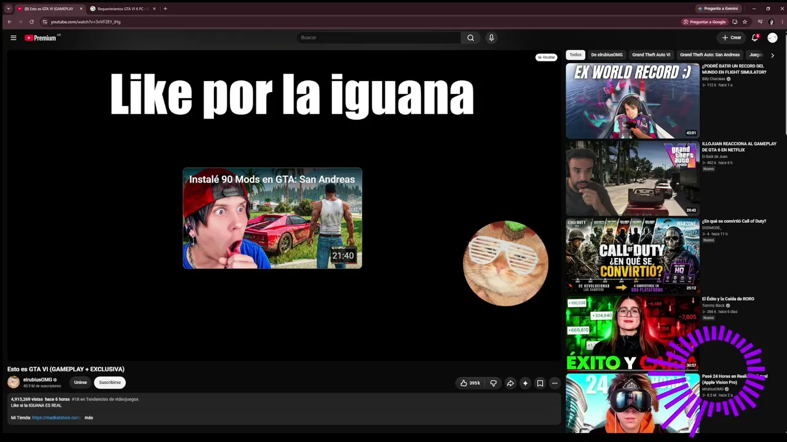Open El Éxito y la Caída de RORO thumbnail
The height and width of the screenshot is (442, 787).
[x=633, y=333]
